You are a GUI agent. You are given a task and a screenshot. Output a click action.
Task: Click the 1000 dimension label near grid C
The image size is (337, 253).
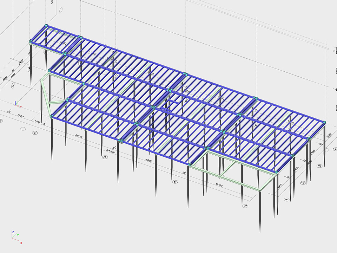(38, 122)
